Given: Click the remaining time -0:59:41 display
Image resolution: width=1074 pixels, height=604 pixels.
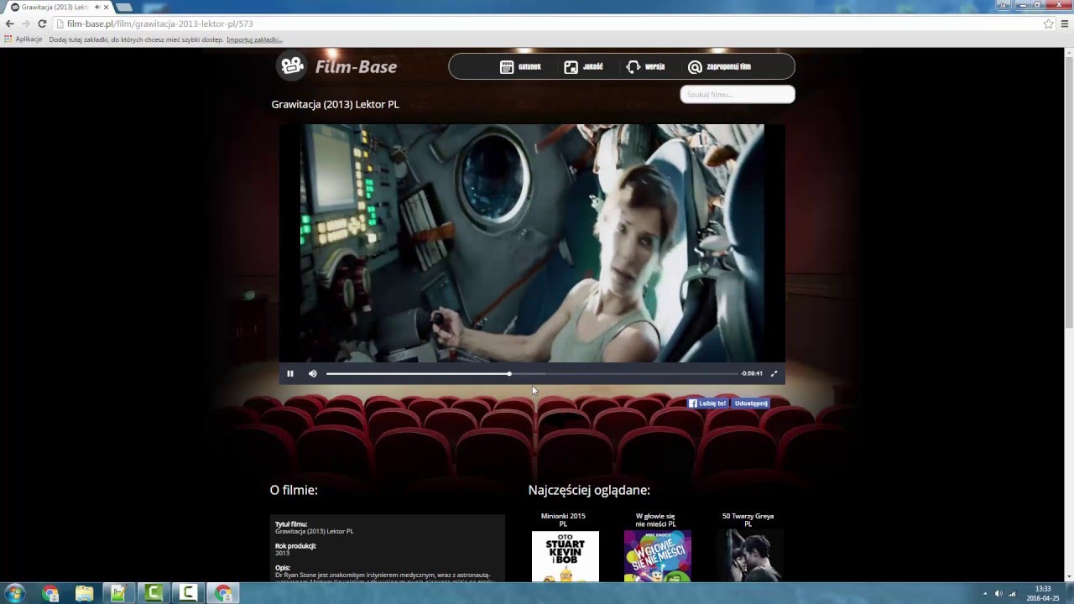Looking at the screenshot, I should [752, 373].
